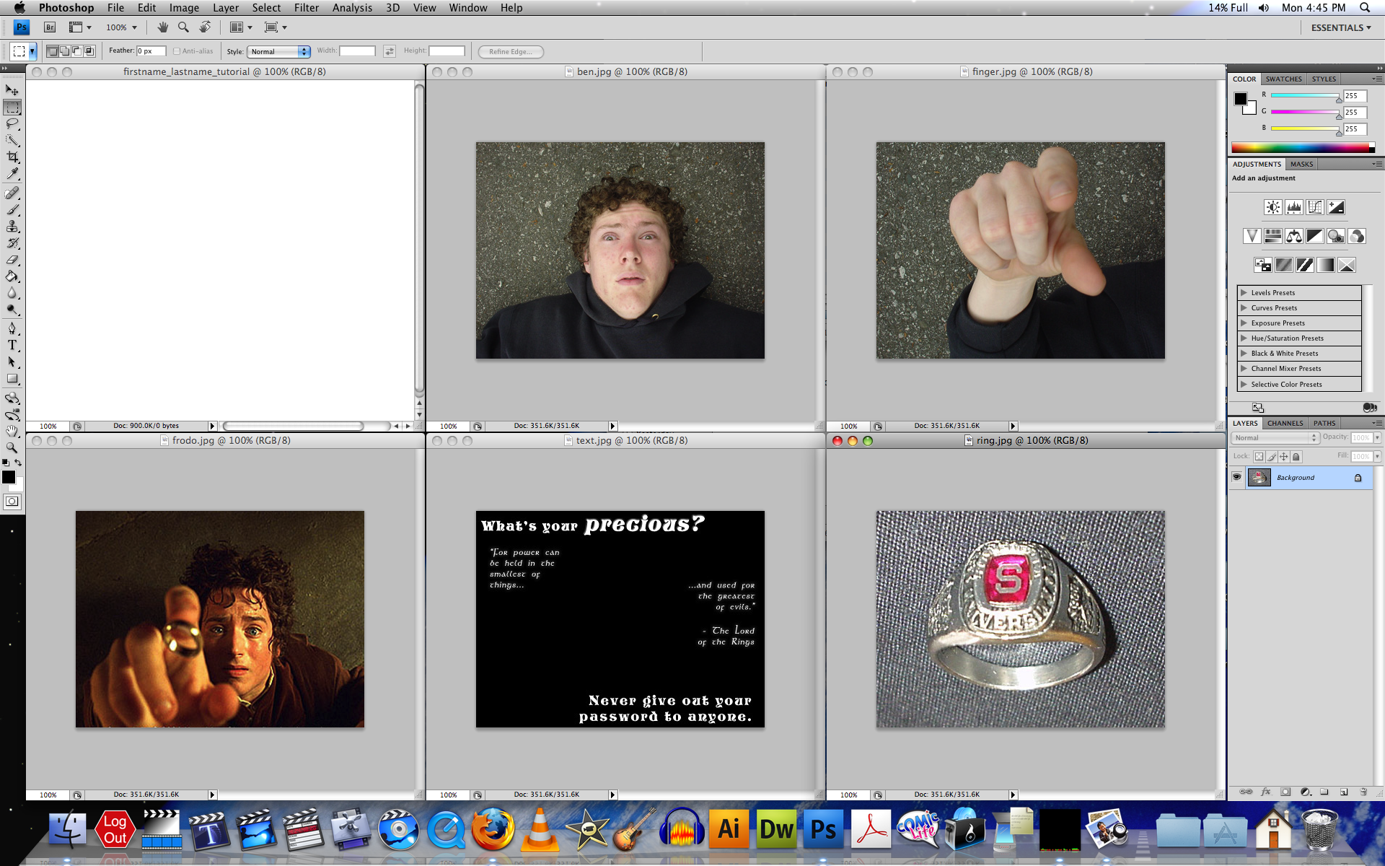
Task: Open the 100% zoom level dropdown
Action: click(x=121, y=27)
